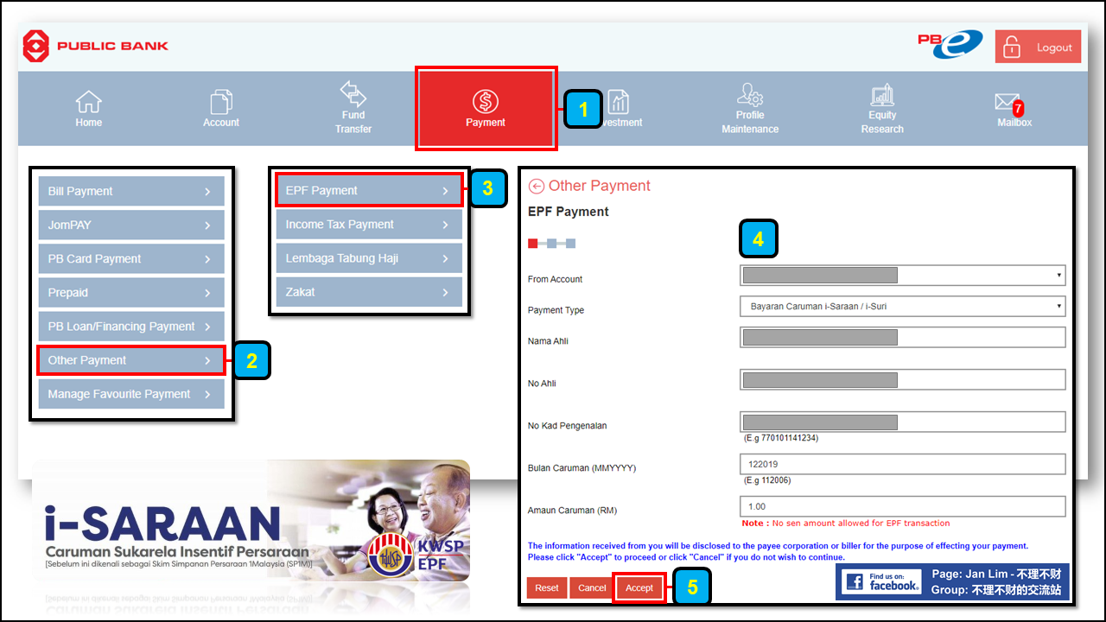Click the Bulan Caruman field
The height and width of the screenshot is (622, 1106).
[x=903, y=464]
